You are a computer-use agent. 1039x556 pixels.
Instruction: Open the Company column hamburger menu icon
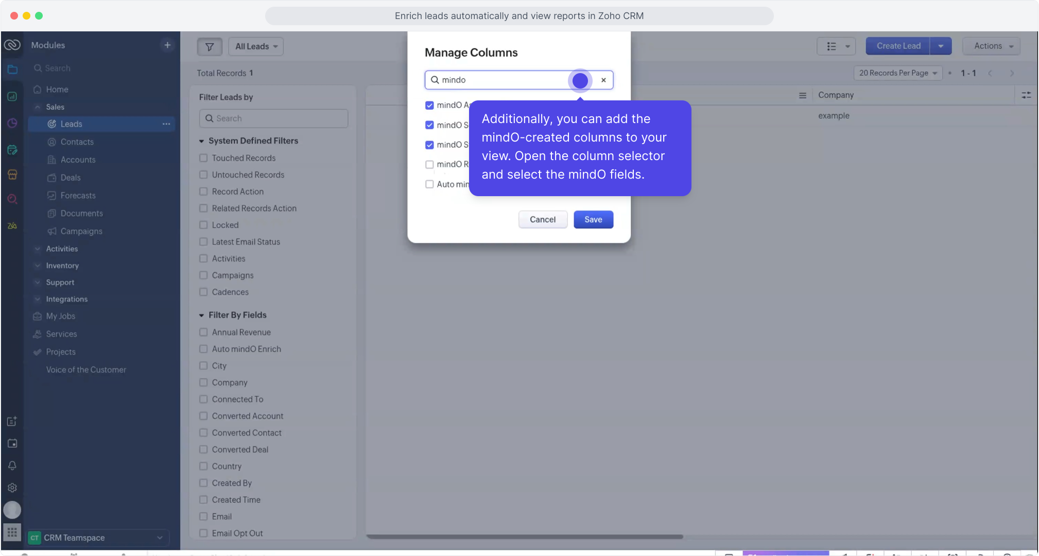point(802,95)
